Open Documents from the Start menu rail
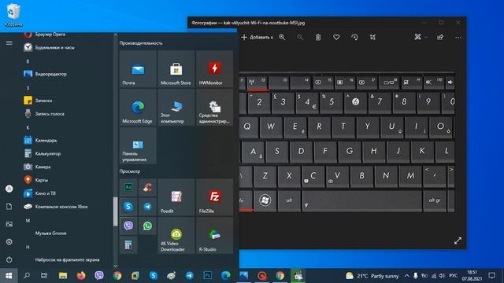The image size is (504, 283). point(9,206)
